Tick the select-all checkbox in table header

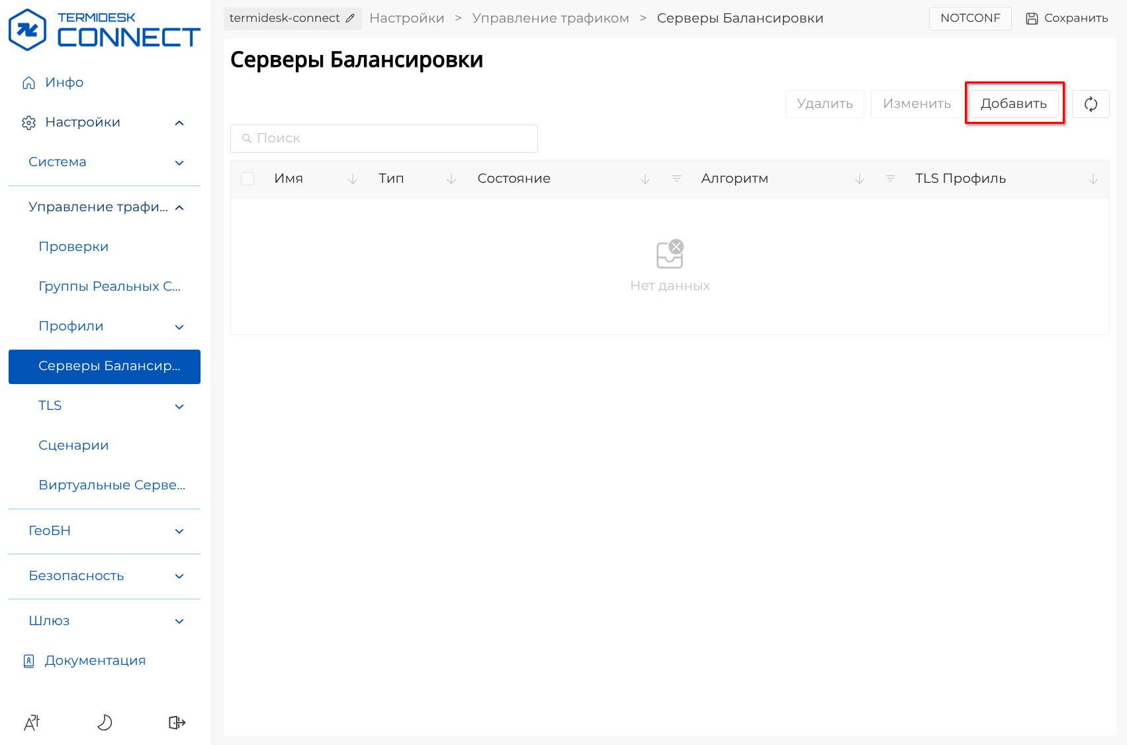tap(248, 179)
